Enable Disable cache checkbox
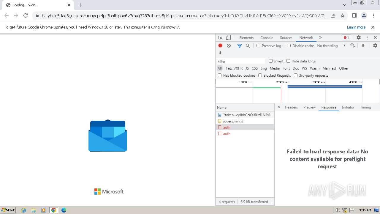The width and height of the screenshot is (380, 214). tap(289, 45)
